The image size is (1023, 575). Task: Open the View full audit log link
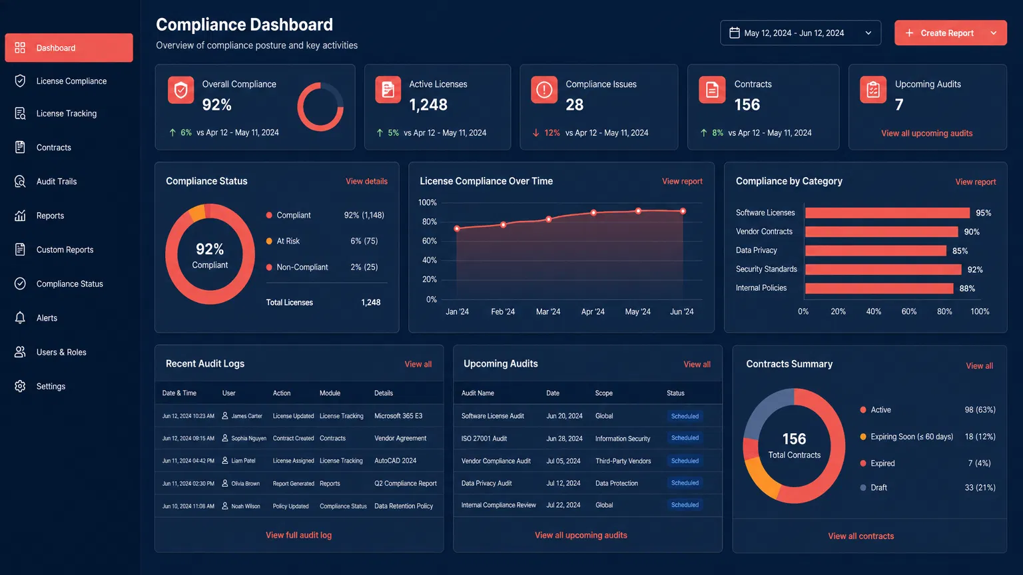tap(298, 535)
